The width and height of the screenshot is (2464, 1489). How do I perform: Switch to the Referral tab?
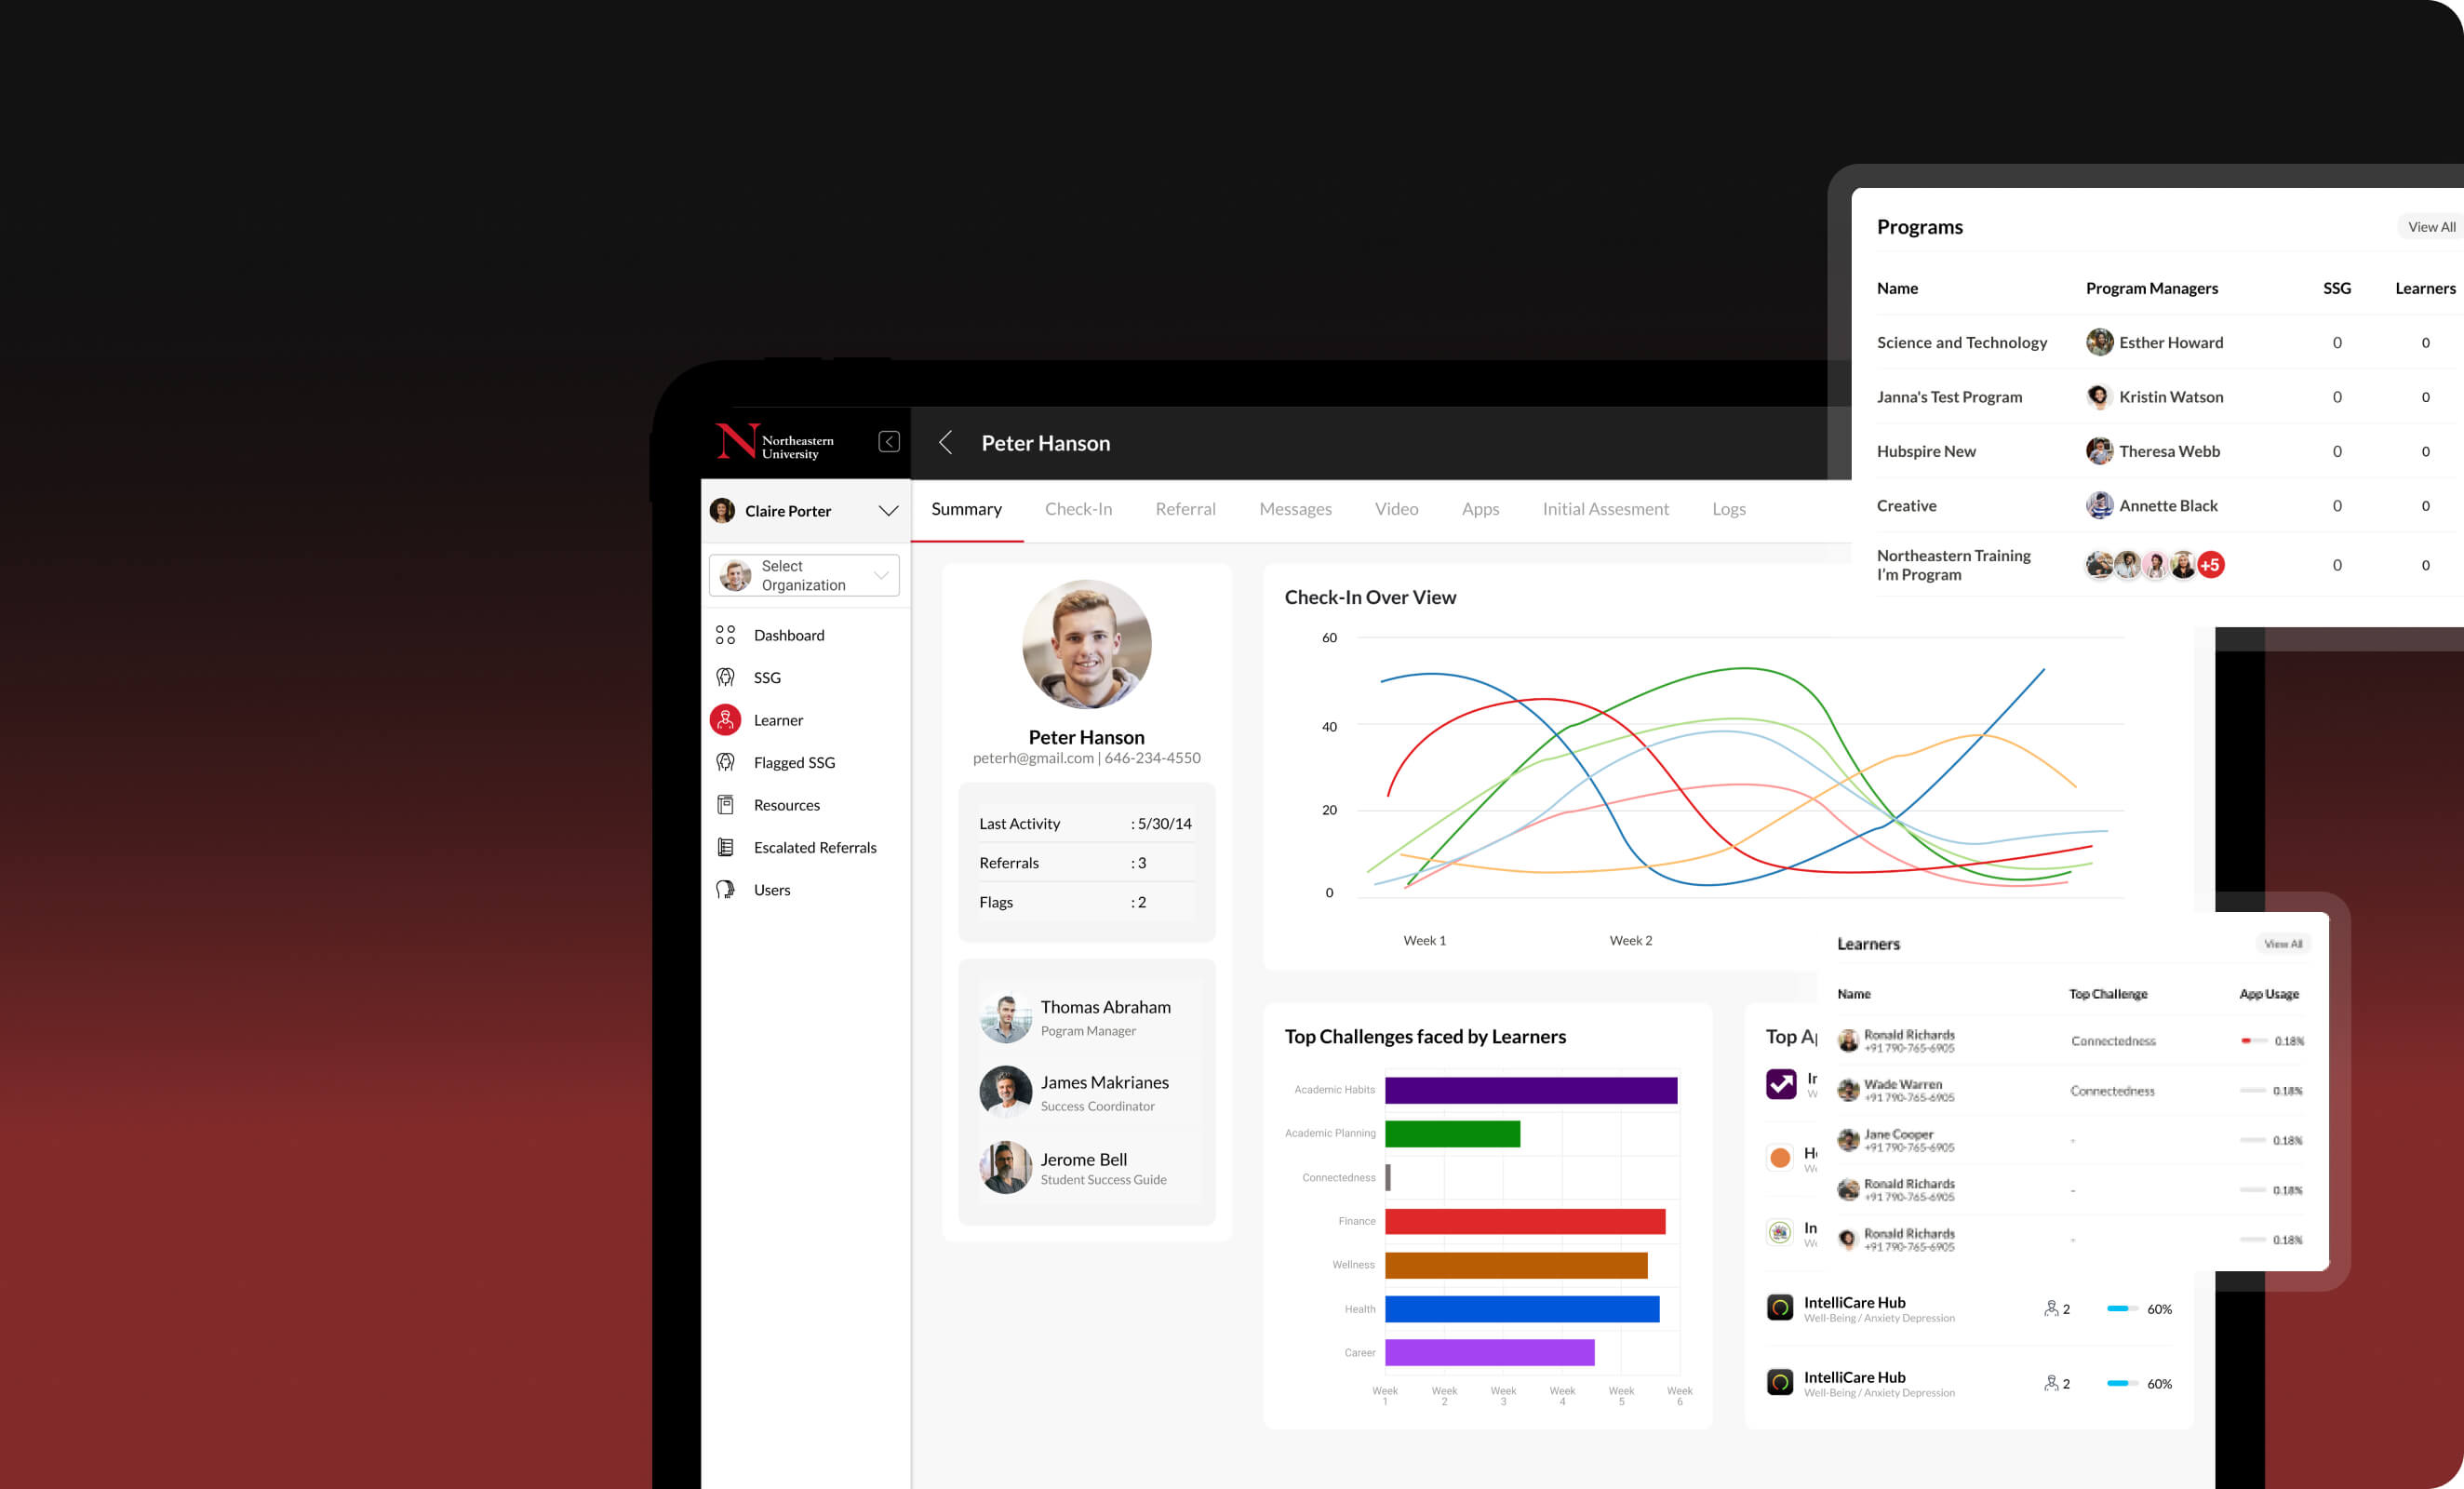point(1185,509)
